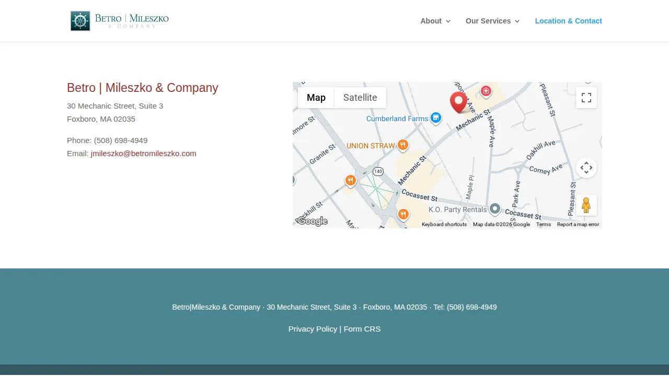Open Keyboard shortcuts for the map
The image size is (669, 376).
444,225
